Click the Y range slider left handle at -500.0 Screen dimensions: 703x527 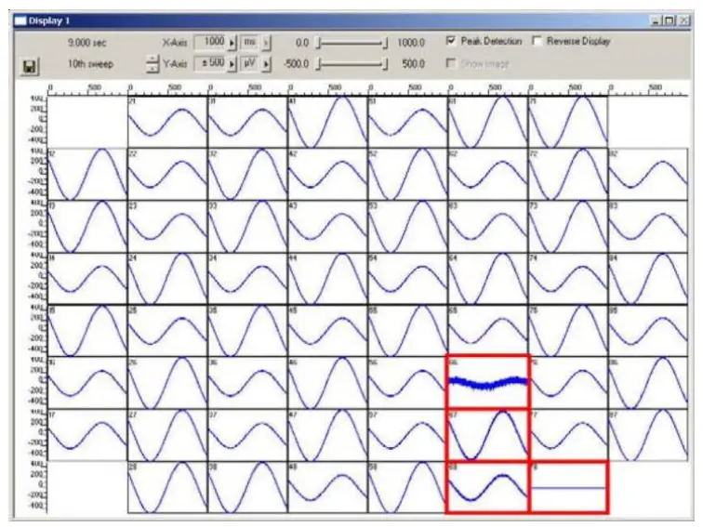(318, 64)
